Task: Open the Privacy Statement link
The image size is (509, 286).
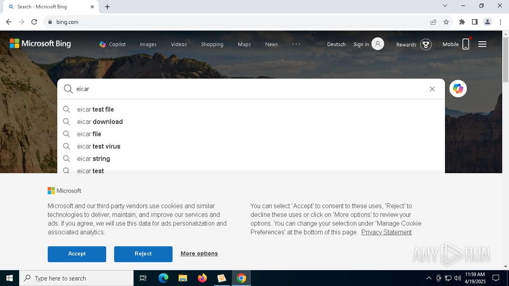Action: click(x=387, y=232)
